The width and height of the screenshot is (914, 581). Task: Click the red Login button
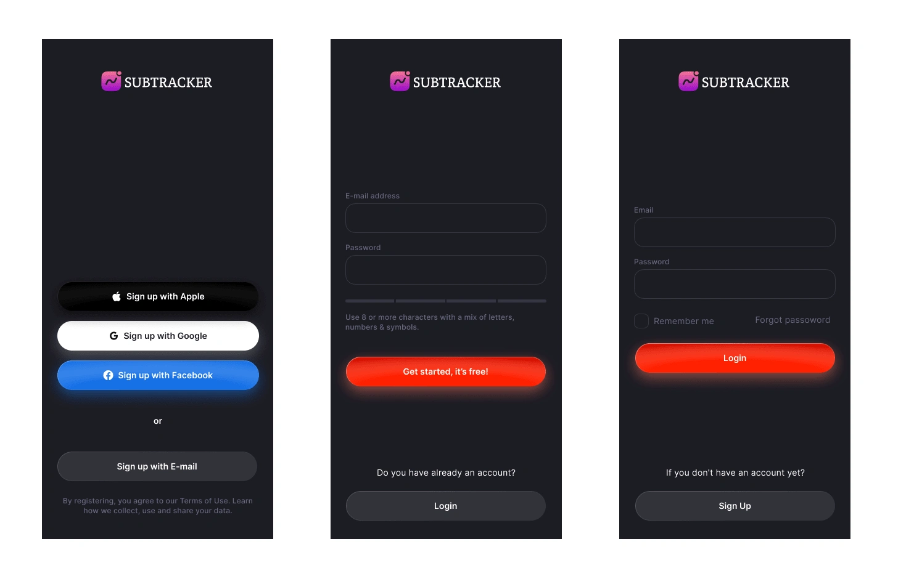(x=735, y=358)
